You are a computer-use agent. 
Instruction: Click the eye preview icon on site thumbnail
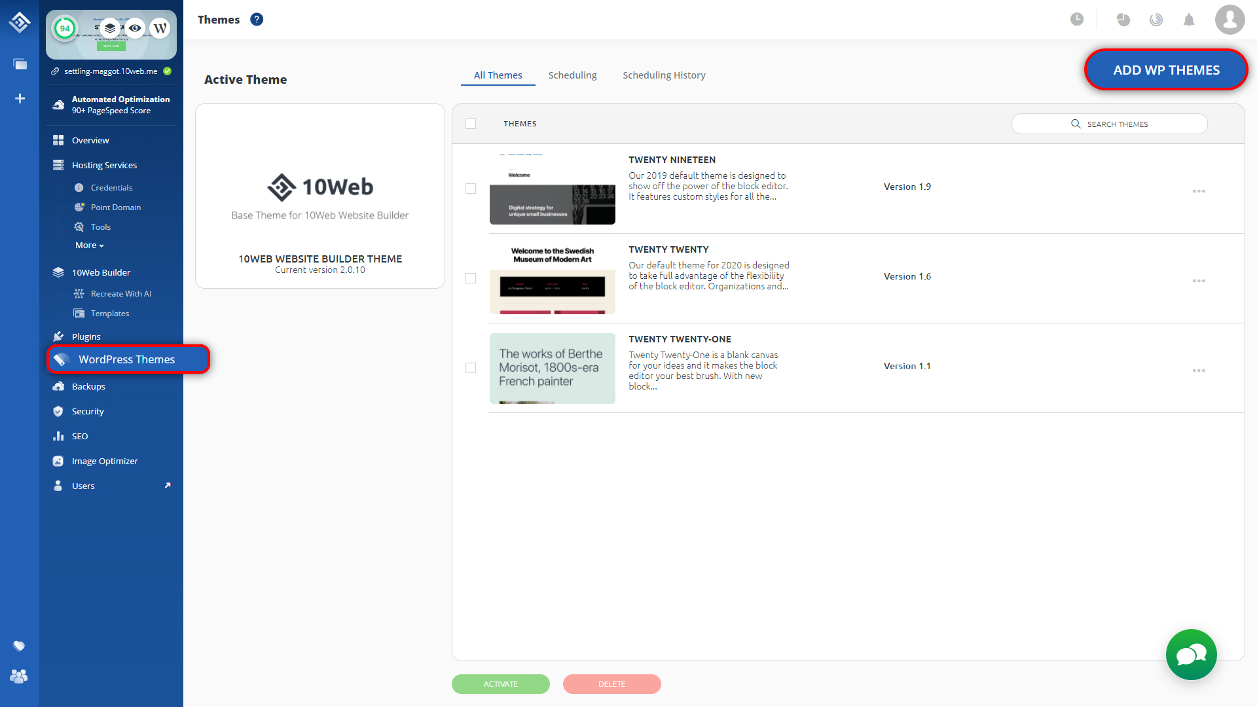pos(135,28)
